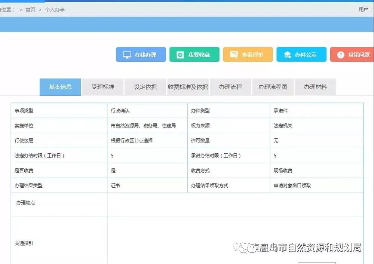This screenshot has width=374, height=264.
Task: Click the 查看评价 rating icon
Action: [x=234, y=55]
